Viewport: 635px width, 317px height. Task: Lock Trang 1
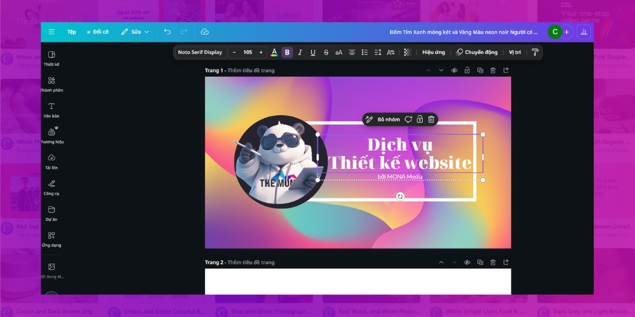[467, 70]
